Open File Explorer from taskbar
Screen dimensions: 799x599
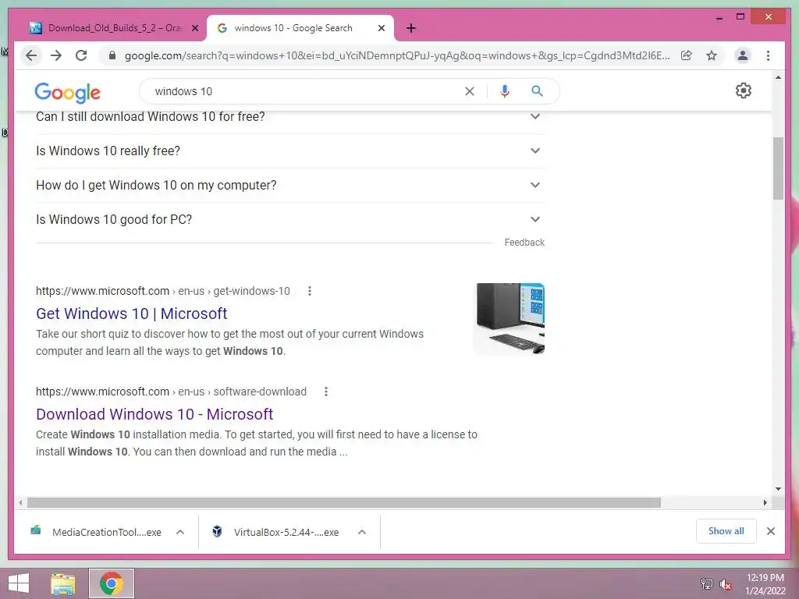[62, 583]
